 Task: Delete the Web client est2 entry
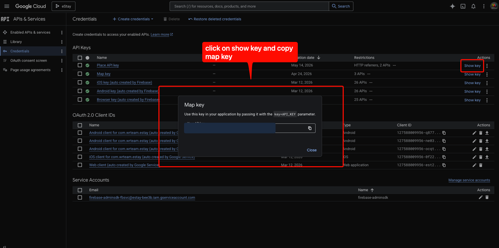481,165
